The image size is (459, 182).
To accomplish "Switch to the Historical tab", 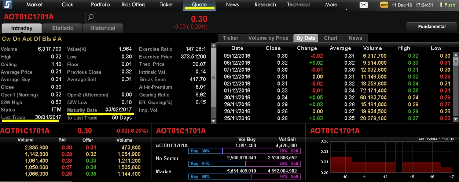I will click(x=103, y=28).
